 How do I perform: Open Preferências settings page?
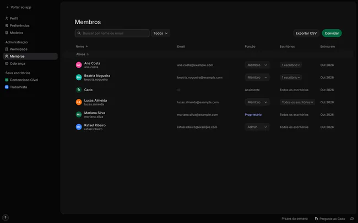coord(30,25)
